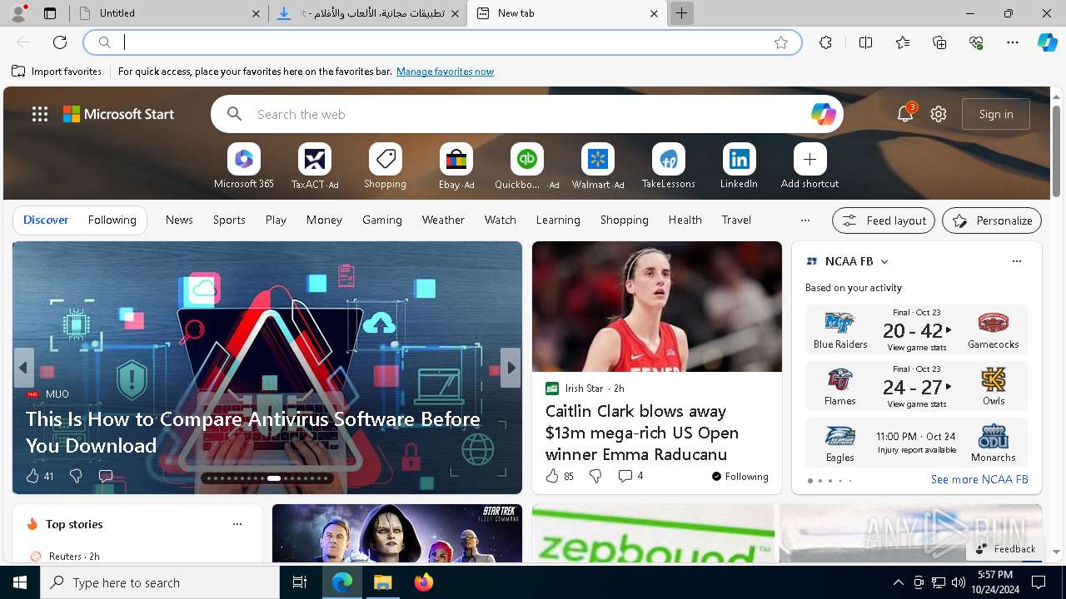This screenshot has width=1066, height=599.
Task: Switch to the Arabic-titled tab
Action: (x=370, y=13)
